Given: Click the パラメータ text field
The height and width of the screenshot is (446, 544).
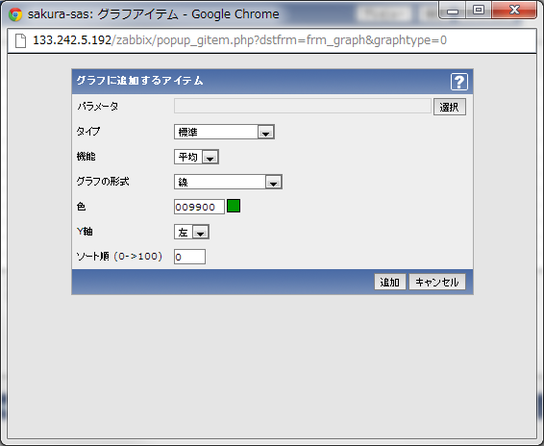Looking at the screenshot, I should [303, 106].
